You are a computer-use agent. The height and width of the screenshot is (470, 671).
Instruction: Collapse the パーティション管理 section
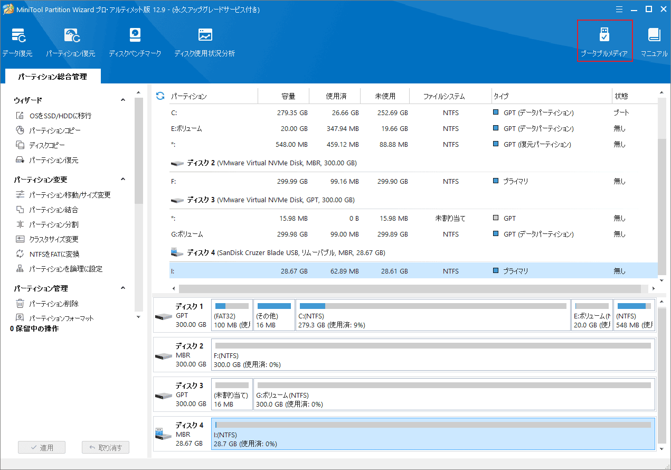[123, 288]
